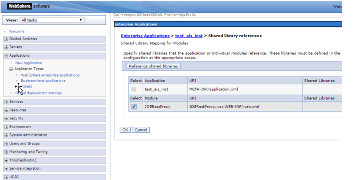353x180 pixels.
Task: Click META-INF/application.xml URI cell
Action: (x=245, y=89)
